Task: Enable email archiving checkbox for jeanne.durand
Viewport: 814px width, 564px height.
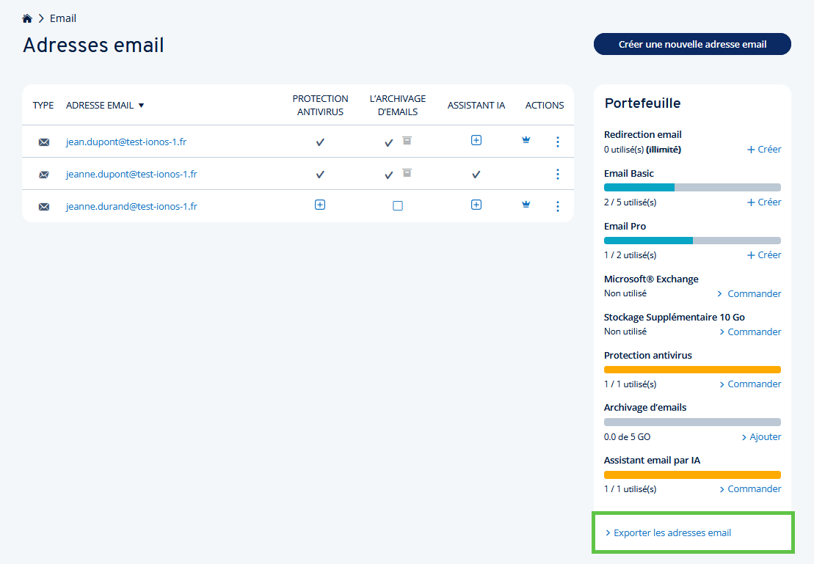Action: point(398,206)
